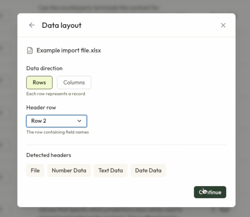
Task: Click the Data direction label
Action: 44,68
